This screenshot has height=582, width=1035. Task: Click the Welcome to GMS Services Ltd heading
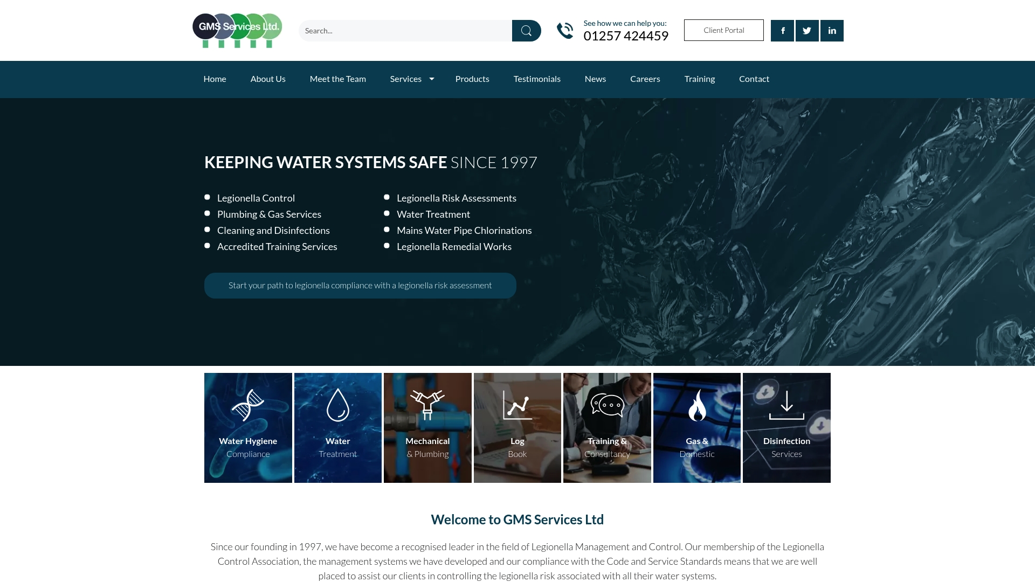tap(517, 520)
